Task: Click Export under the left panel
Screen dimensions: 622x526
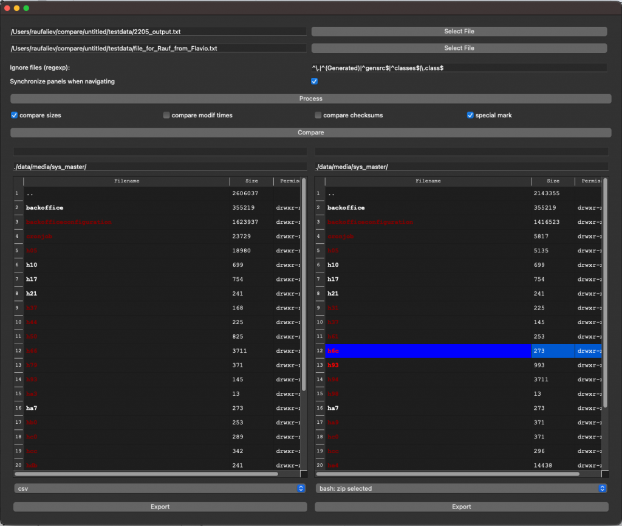Action: (x=159, y=506)
